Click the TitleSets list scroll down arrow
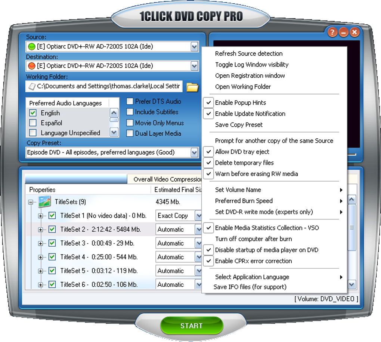This screenshot has height=342, width=381. [352, 284]
